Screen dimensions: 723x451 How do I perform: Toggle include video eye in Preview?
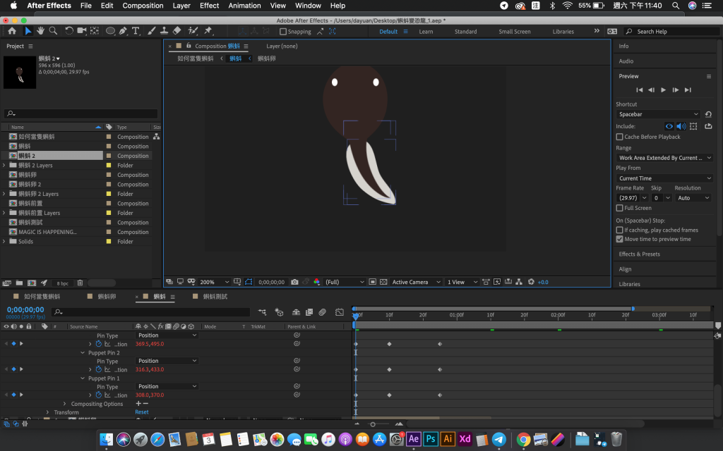(669, 126)
